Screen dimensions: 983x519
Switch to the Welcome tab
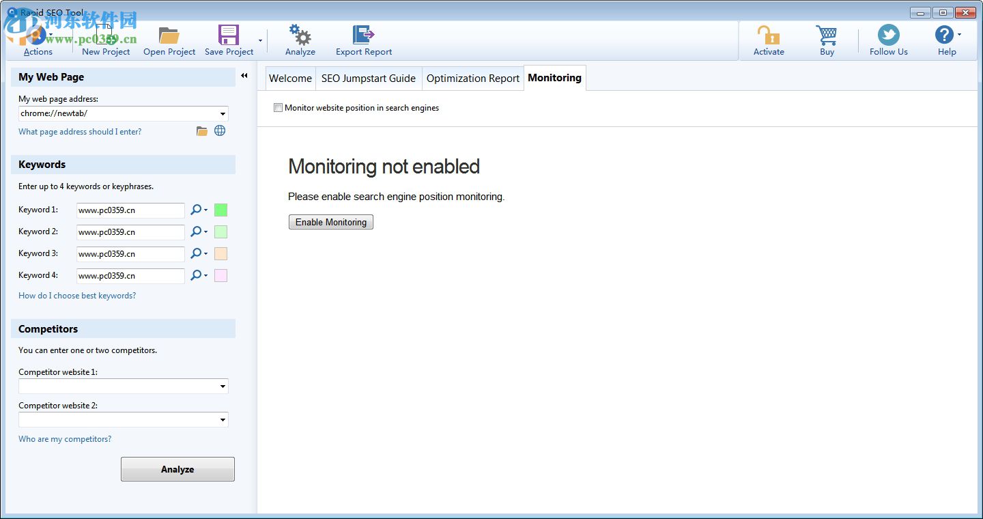[x=290, y=79]
